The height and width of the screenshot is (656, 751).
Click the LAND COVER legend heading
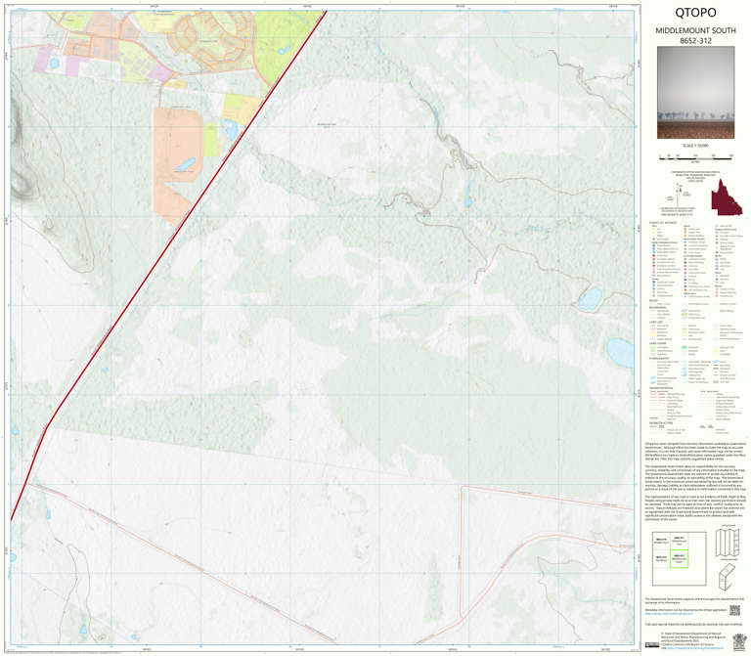point(657,343)
